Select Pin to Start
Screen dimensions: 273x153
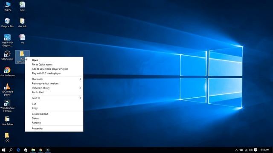point(54,92)
